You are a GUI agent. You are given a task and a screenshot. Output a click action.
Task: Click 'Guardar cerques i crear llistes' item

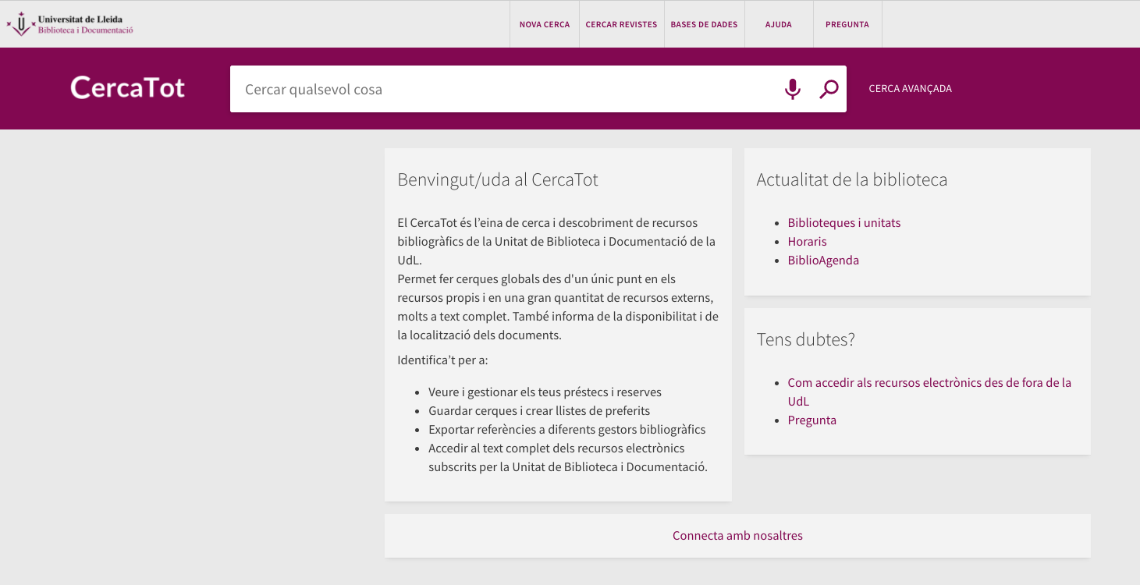point(539,411)
